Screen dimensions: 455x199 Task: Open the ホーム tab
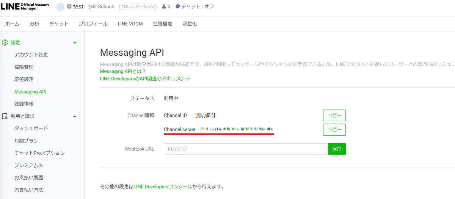(x=12, y=24)
